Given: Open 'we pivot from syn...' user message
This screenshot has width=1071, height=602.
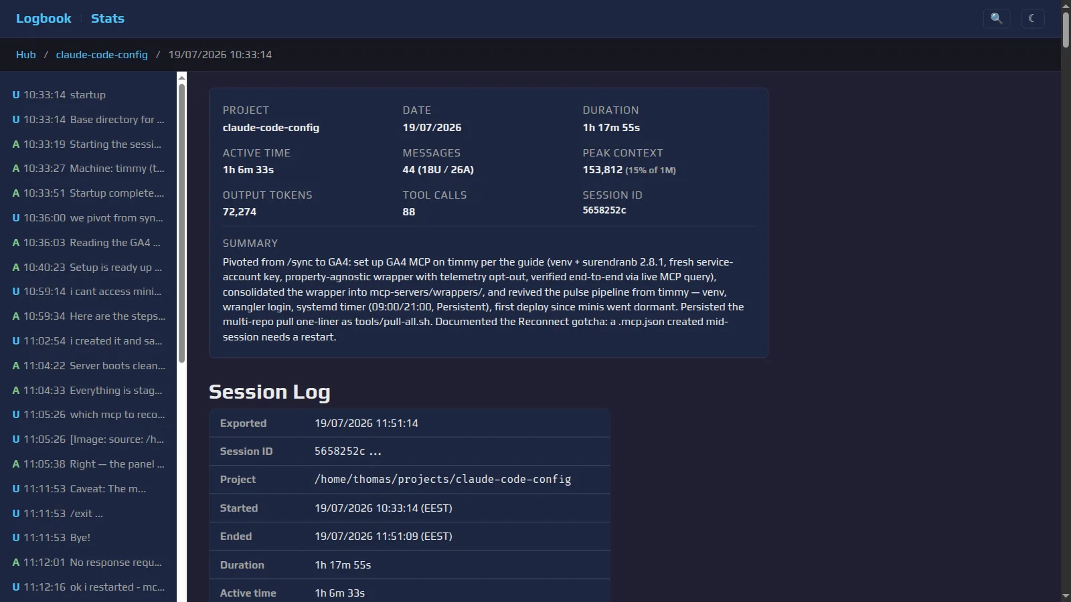Looking at the screenshot, I should click(x=89, y=218).
